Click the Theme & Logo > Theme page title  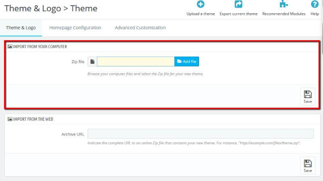[x=51, y=8]
